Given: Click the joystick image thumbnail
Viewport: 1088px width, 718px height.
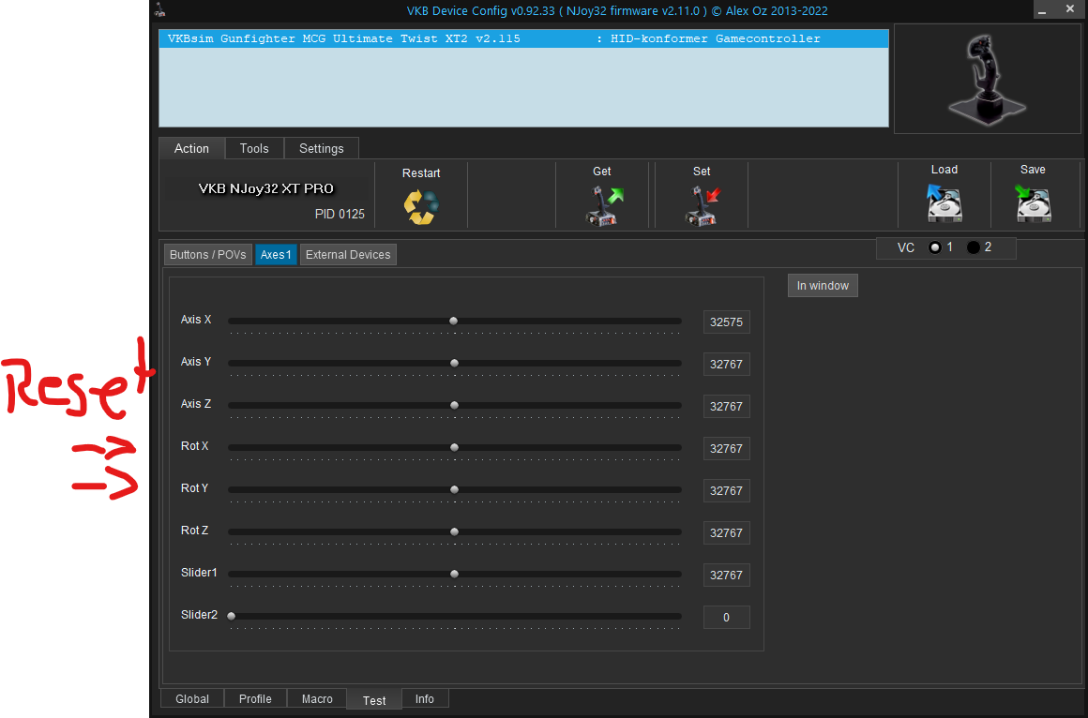Looking at the screenshot, I should (987, 79).
